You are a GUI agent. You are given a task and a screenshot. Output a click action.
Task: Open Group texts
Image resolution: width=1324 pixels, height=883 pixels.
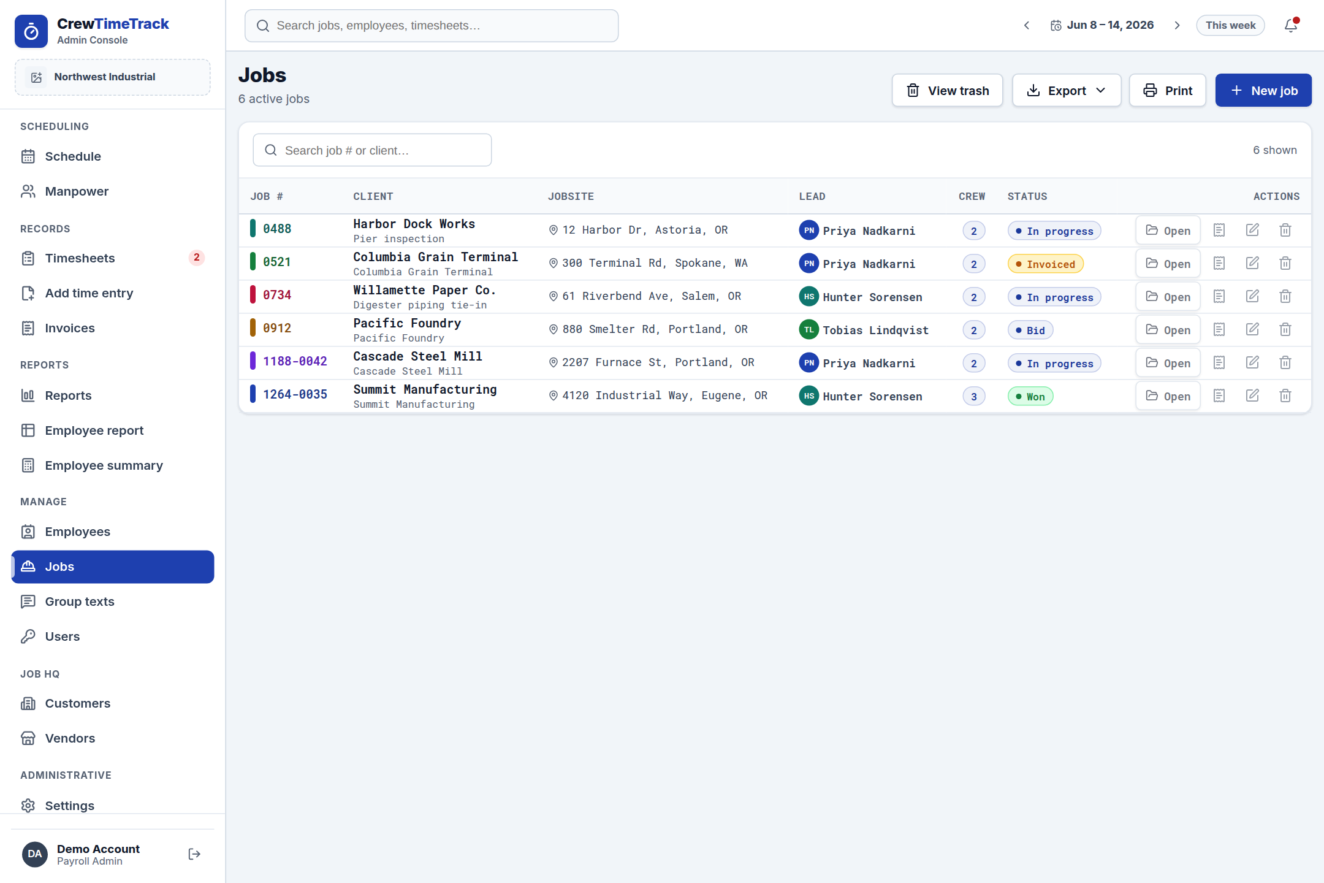point(113,602)
